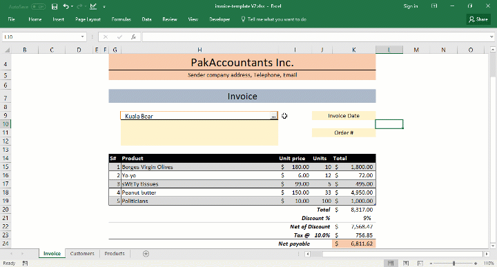This screenshot has width=497, height=267.
Task: Click the Cancel X icon in formula bar
Action: [x=106, y=37]
